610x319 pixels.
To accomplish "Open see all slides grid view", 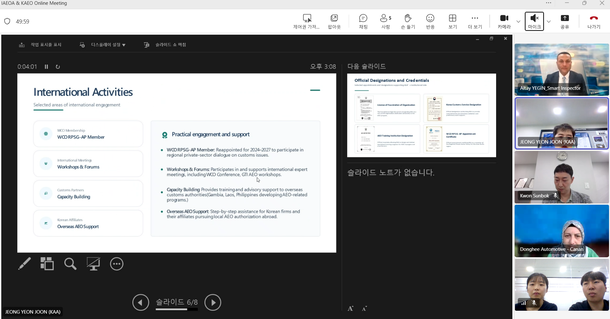I will (x=47, y=264).
